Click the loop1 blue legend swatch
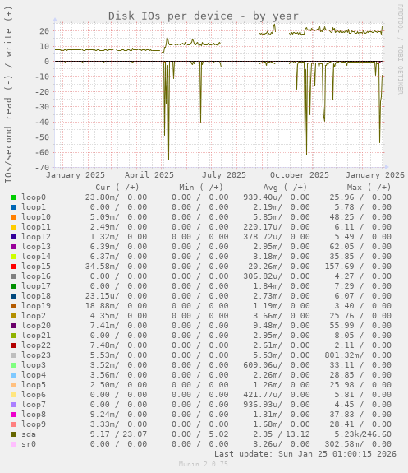The height and width of the screenshot is (473, 408). [x=14, y=207]
